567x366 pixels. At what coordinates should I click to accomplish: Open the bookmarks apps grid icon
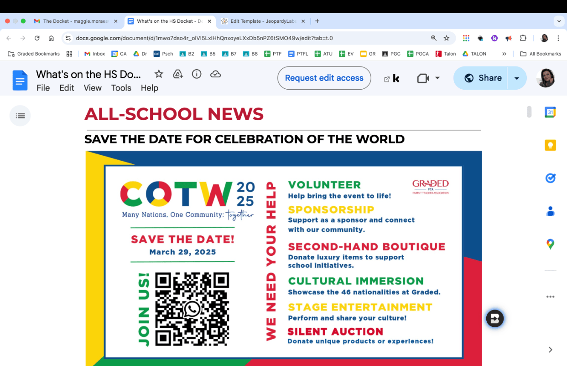coord(69,54)
